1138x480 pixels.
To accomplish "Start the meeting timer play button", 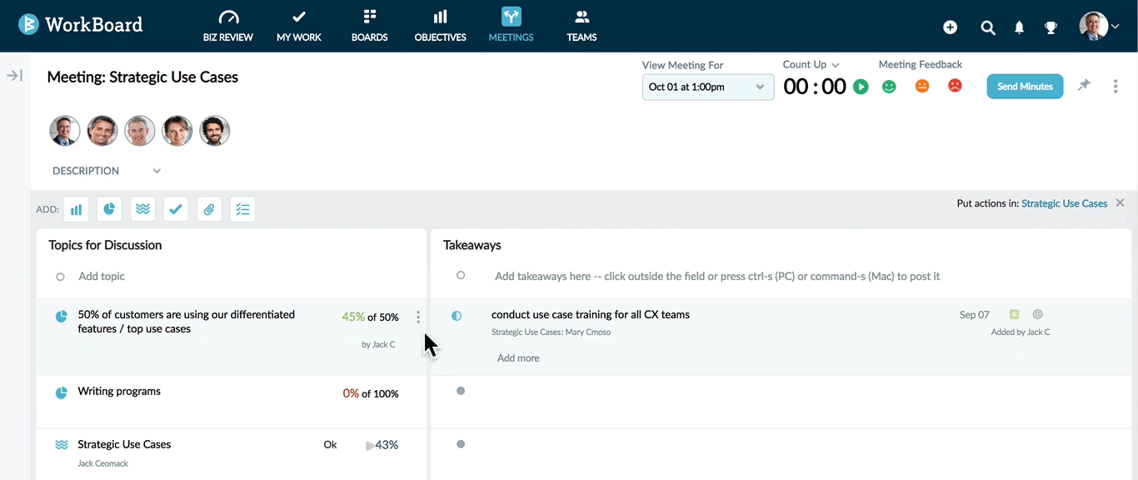I will click(861, 87).
